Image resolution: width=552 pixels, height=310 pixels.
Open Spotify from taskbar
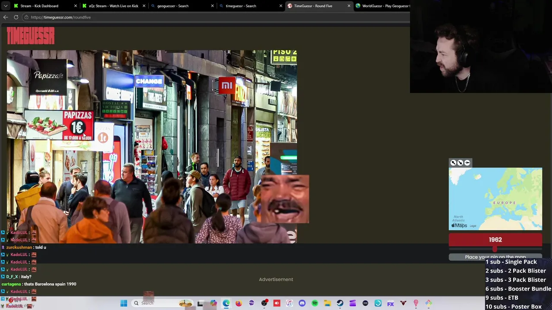pos(315,303)
